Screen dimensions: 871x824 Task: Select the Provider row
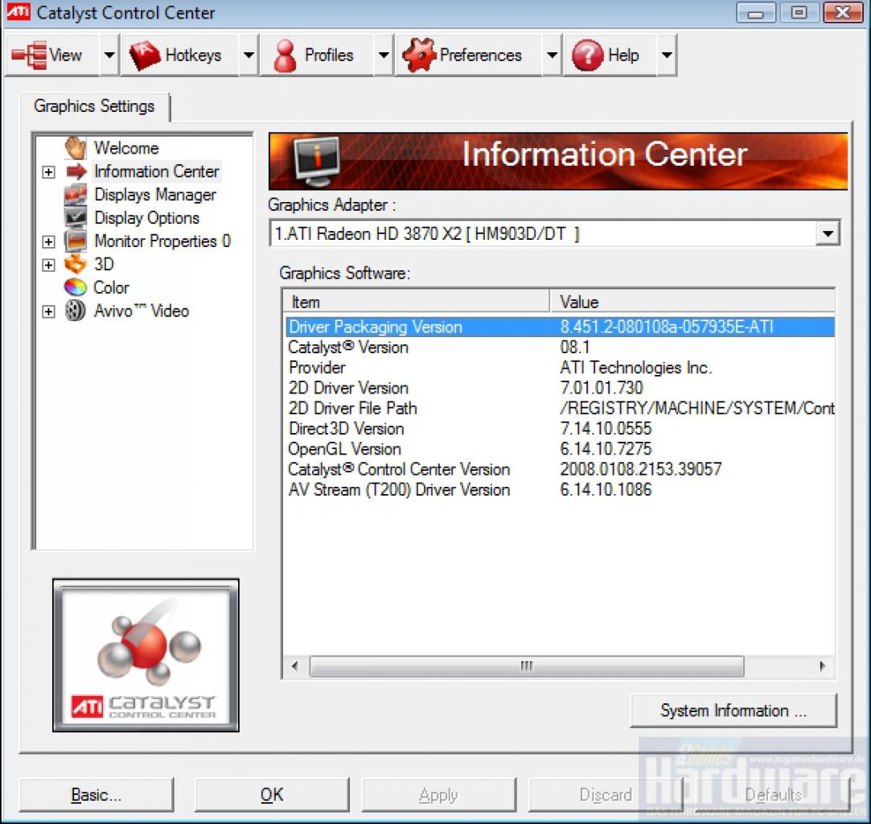coord(560,368)
